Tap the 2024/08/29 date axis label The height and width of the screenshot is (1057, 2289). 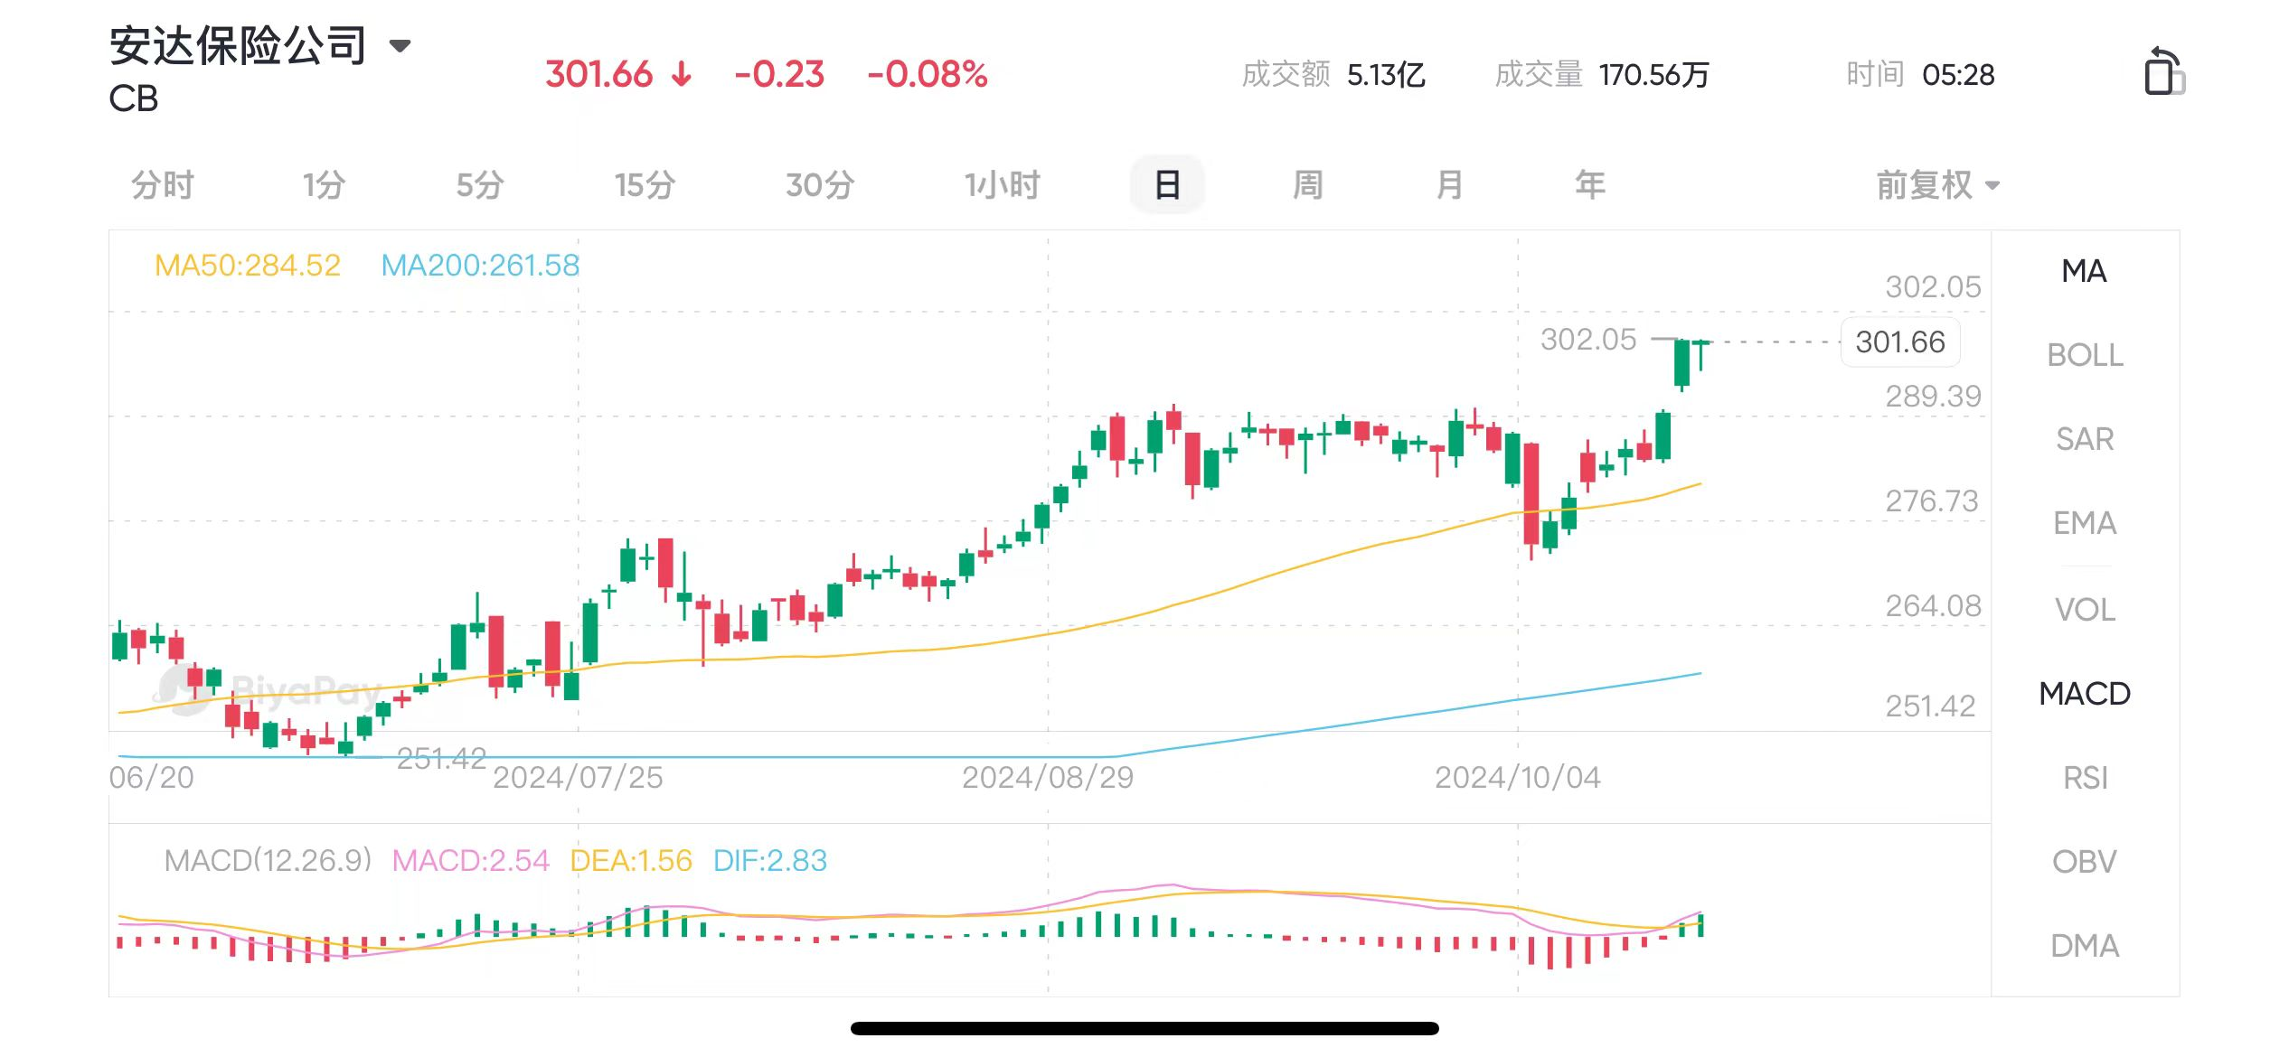(x=1048, y=777)
